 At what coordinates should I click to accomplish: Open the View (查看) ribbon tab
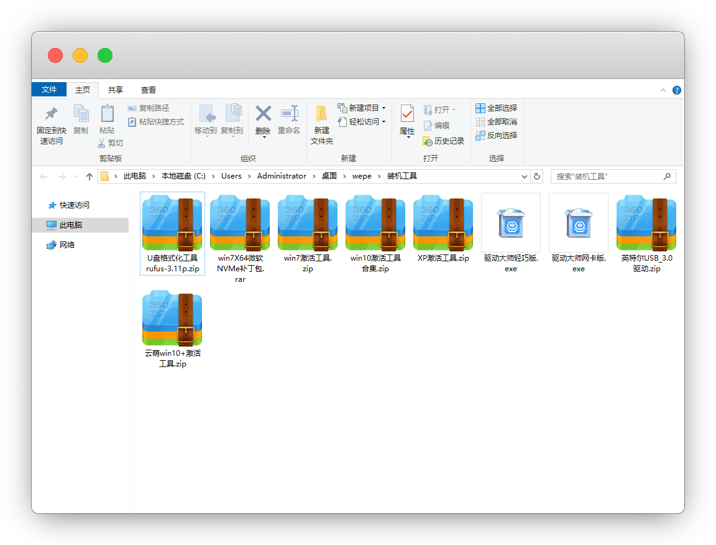149,90
